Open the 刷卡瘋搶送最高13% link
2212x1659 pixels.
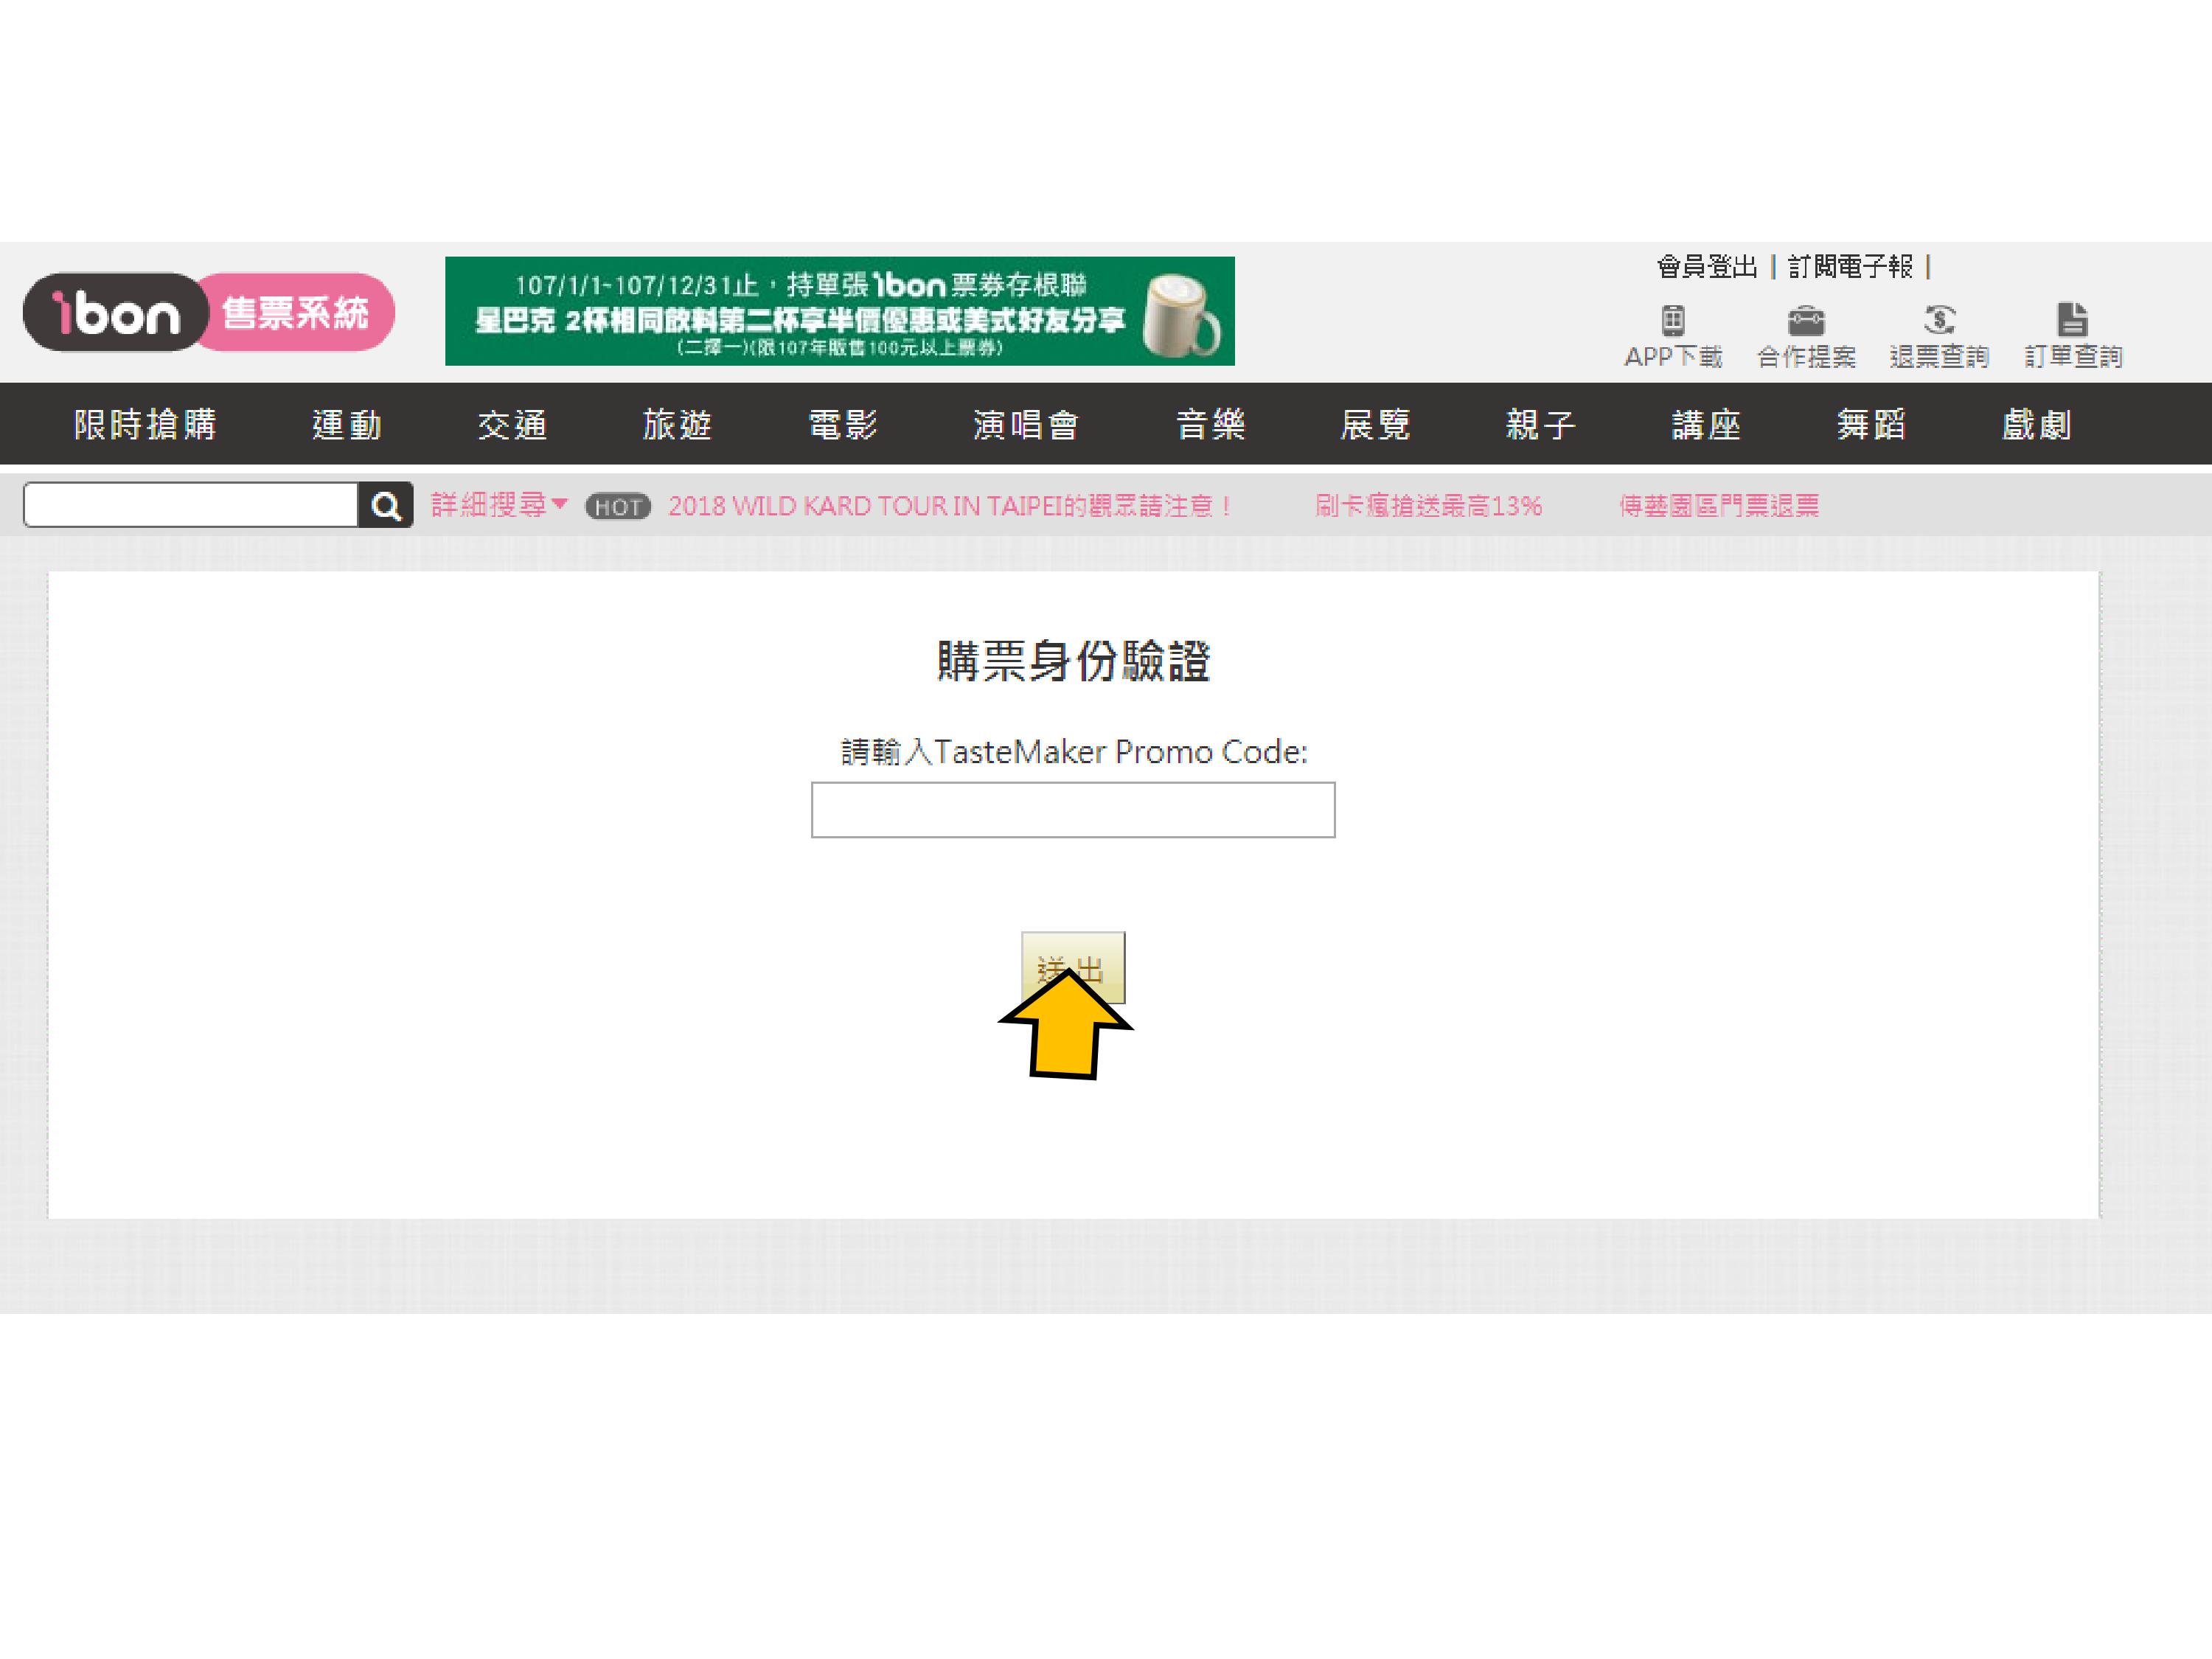(x=1428, y=506)
